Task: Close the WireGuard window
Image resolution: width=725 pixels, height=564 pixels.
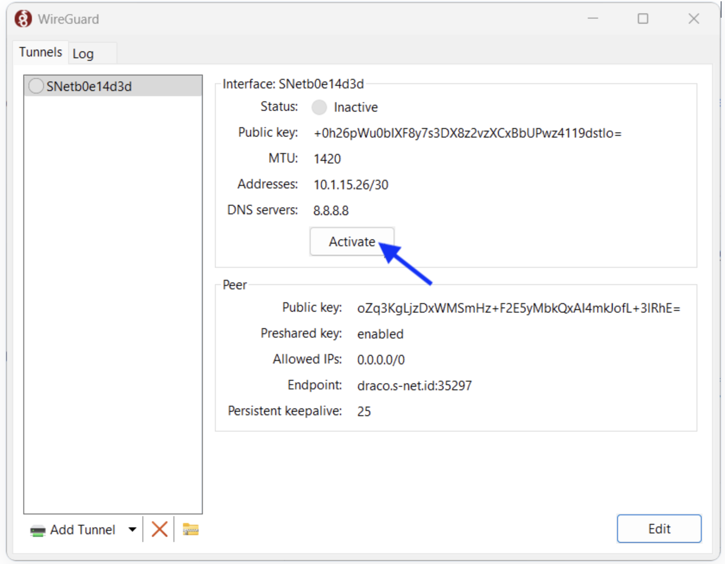Action: click(x=693, y=19)
